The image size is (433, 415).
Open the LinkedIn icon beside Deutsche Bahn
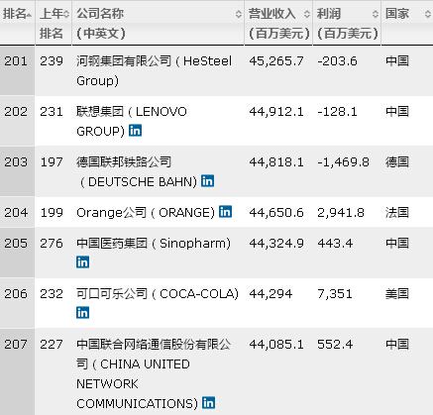[208, 181]
